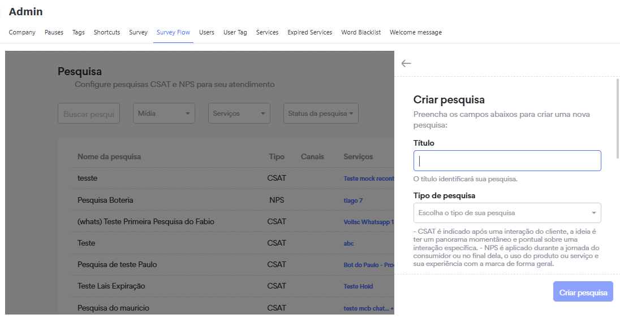Click the Teste mock service link
This screenshot has height=336, width=620.
point(368,178)
